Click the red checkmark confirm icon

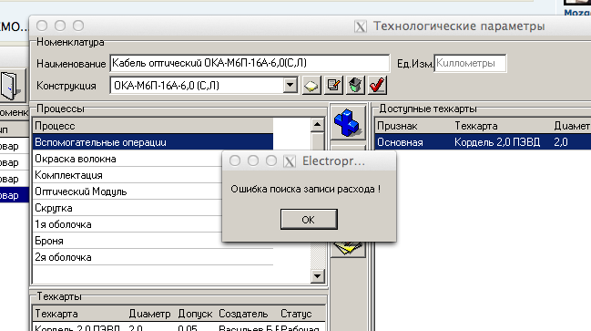tap(377, 86)
